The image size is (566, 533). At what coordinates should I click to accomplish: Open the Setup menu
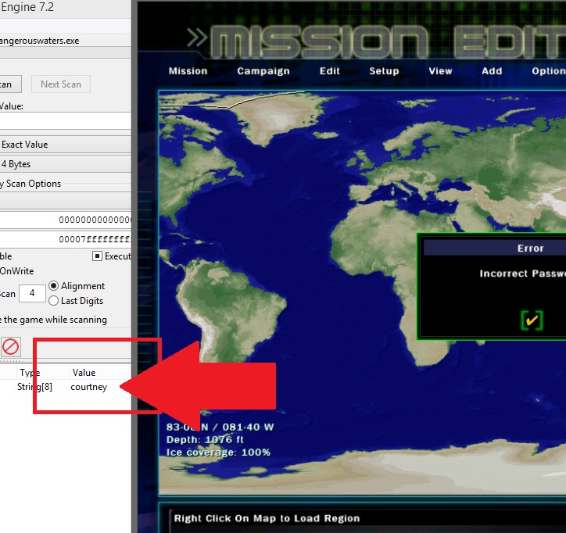(384, 71)
